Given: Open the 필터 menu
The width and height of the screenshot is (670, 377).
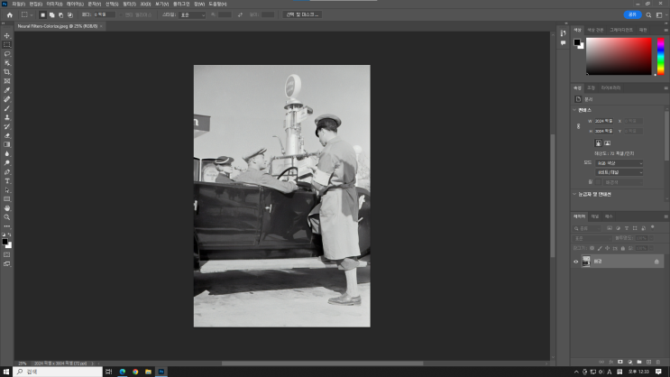Looking at the screenshot, I should pyautogui.click(x=129, y=4).
